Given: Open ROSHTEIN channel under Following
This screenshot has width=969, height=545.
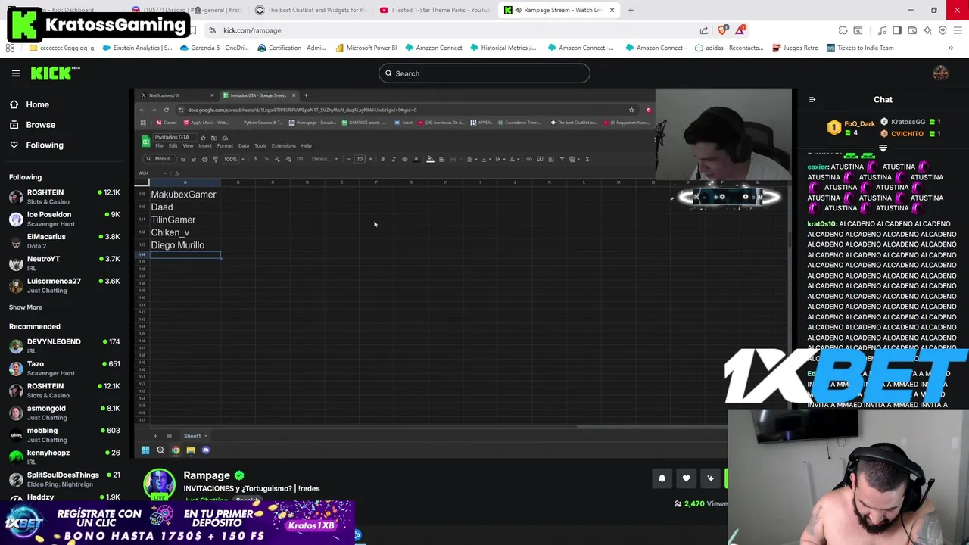Looking at the screenshot, I should [x=64, y=197].
